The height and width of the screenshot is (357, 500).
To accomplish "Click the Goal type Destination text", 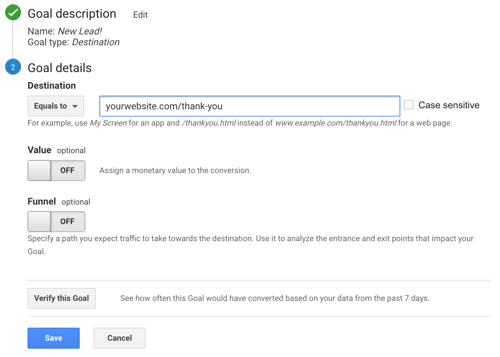I will pyautogui.click(x=96, y=42).
